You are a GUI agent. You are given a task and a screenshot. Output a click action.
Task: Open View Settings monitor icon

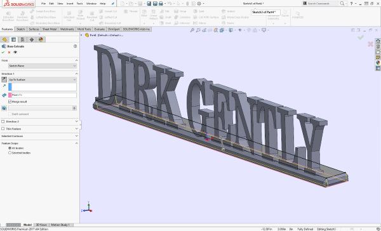264,30
